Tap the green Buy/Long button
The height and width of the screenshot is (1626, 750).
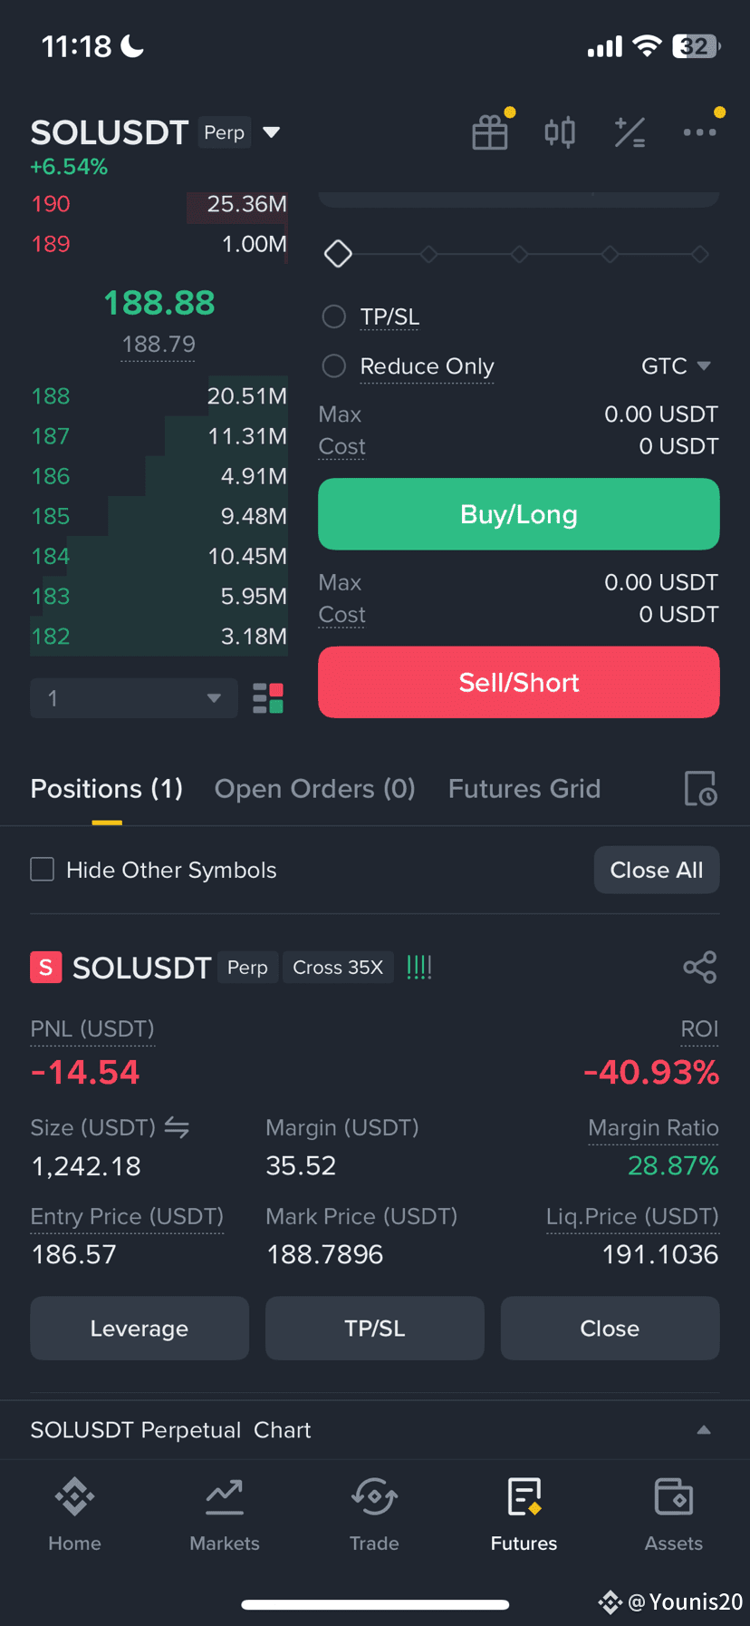(519, 514)
